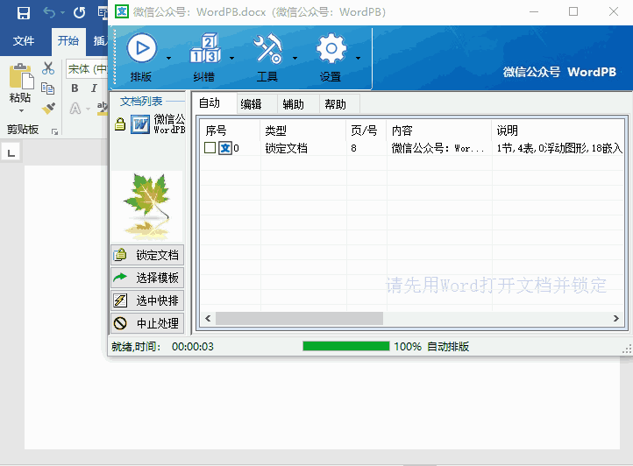
Task: Click the 1节,4表 description cell
Action: click(559, 148)
